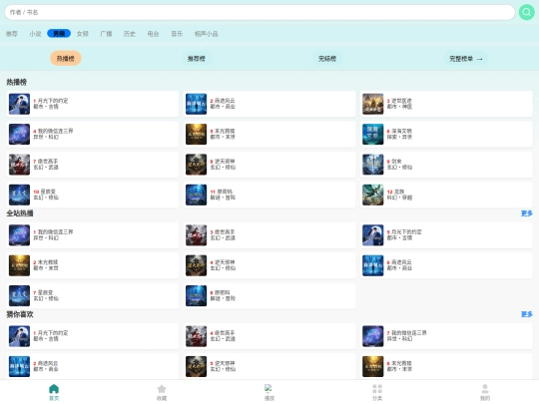539x404 pixels.
Task: Switch to the 推荐 category tab
Action: coord(12,34)
